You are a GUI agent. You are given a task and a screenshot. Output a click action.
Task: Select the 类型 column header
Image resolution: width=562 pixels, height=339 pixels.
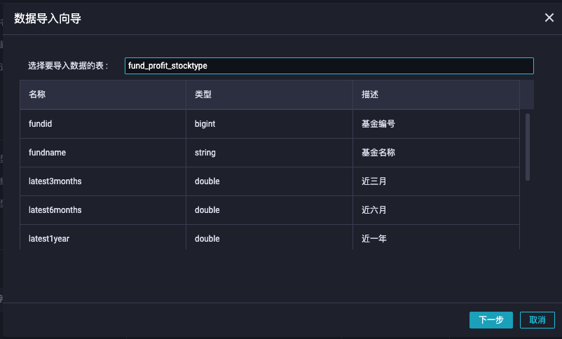coord(269,95)
